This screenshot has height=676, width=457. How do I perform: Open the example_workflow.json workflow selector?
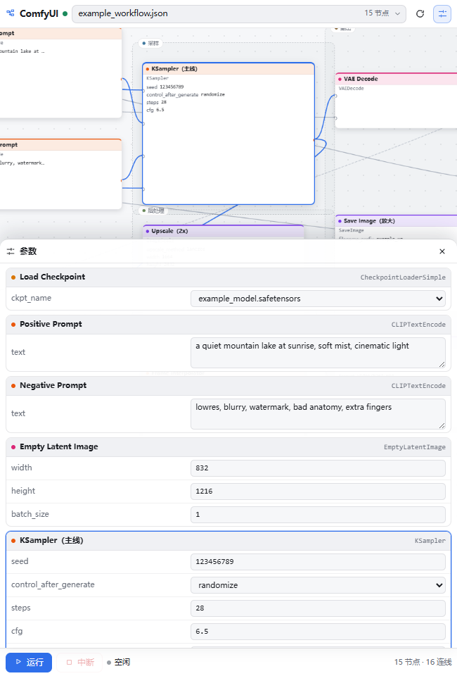pyautogui.click(x=239, y=14)
